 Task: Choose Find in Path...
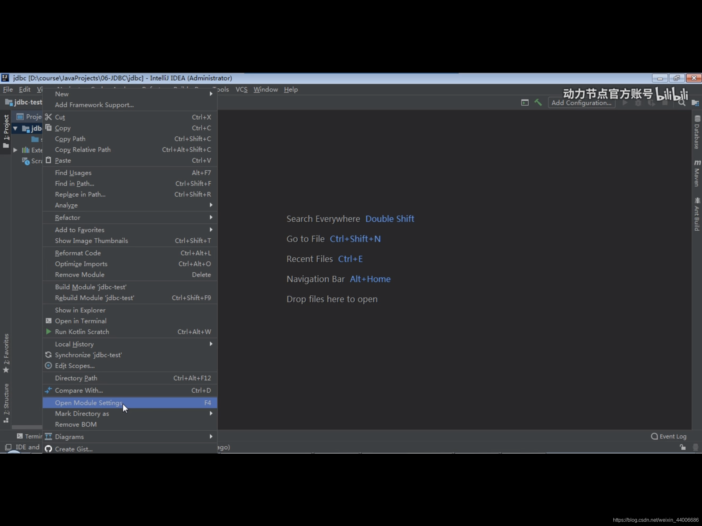(130, 184)
